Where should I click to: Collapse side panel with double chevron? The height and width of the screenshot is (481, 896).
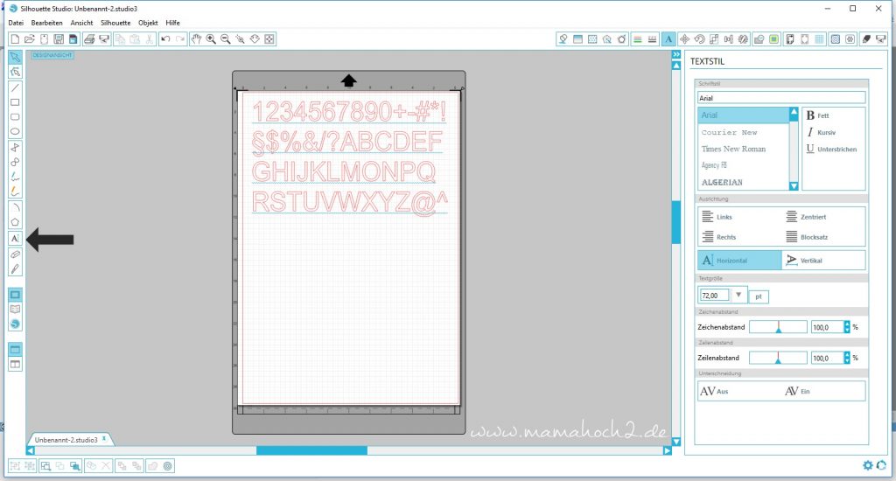676,54
